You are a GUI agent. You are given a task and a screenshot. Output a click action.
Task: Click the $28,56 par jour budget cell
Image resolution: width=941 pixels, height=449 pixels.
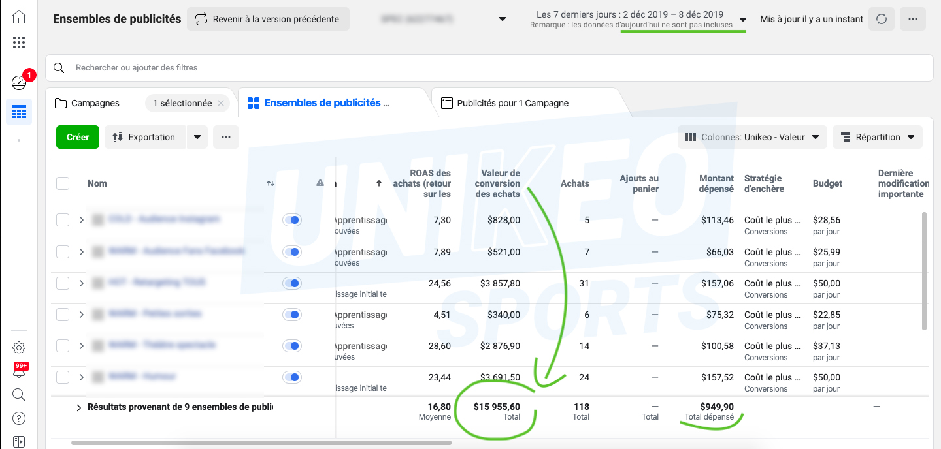click(827, 225)
